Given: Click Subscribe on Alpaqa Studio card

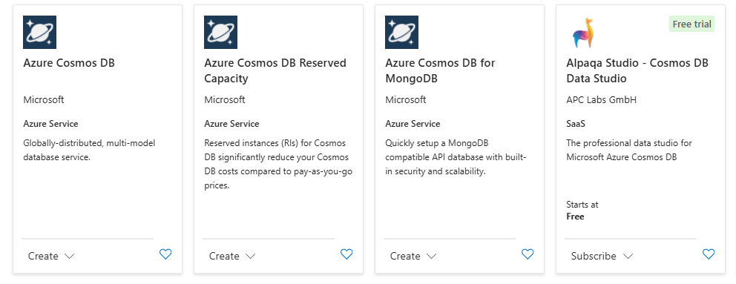Looking at the screenshot, I should (x=594, y=256).
